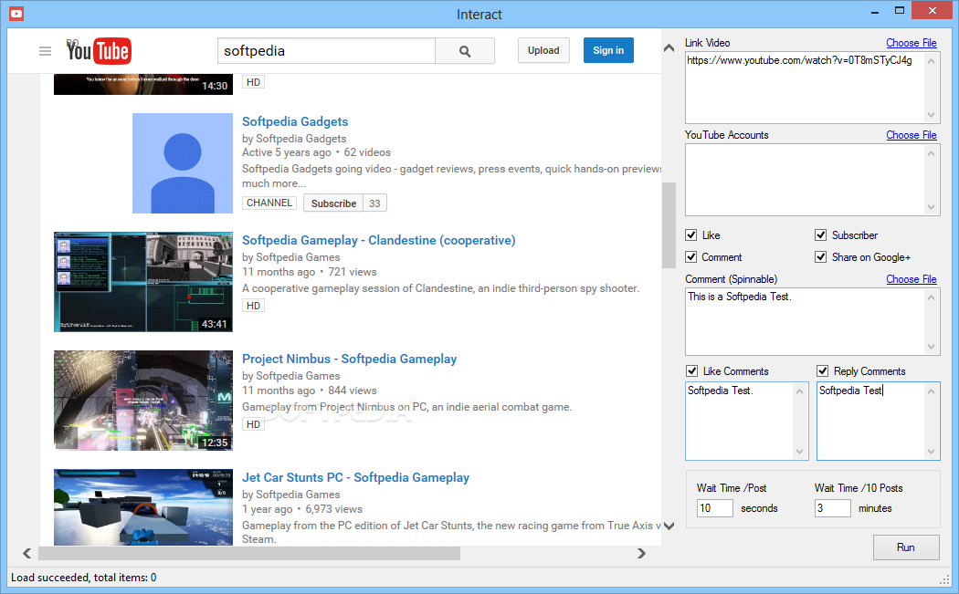Toggle the Subscriber checkbox
Image resolution: width=959 pixels, height=594 pixels.
pos(821,235)
